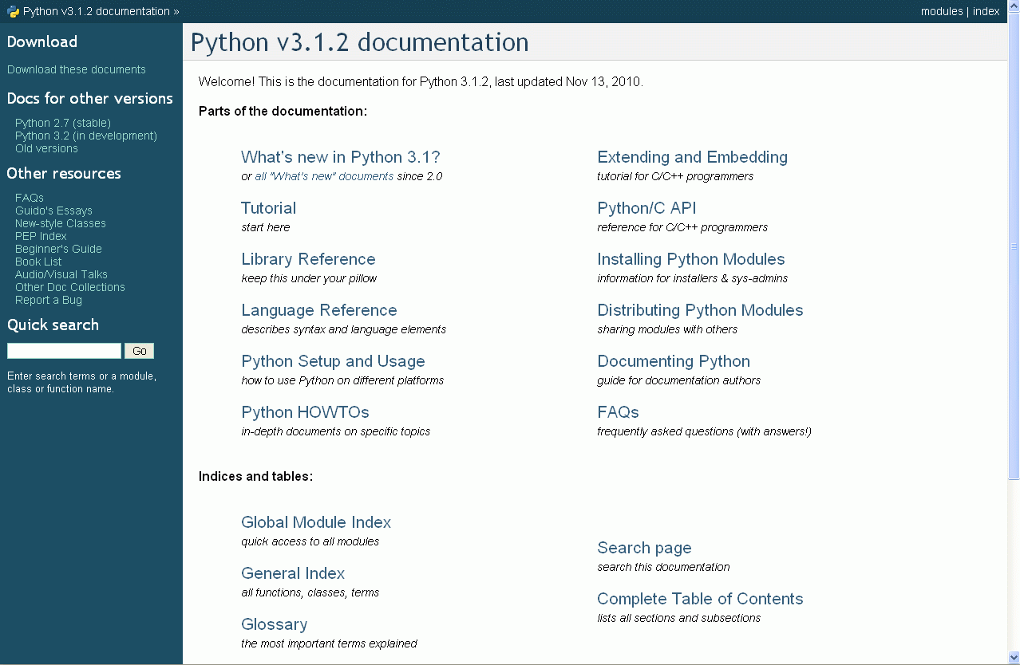Image resolution: width=1020 pixels, height=665 pixels.
Task: Switch to Python 2.7 (stable) docs
Action: pos(63,123)
